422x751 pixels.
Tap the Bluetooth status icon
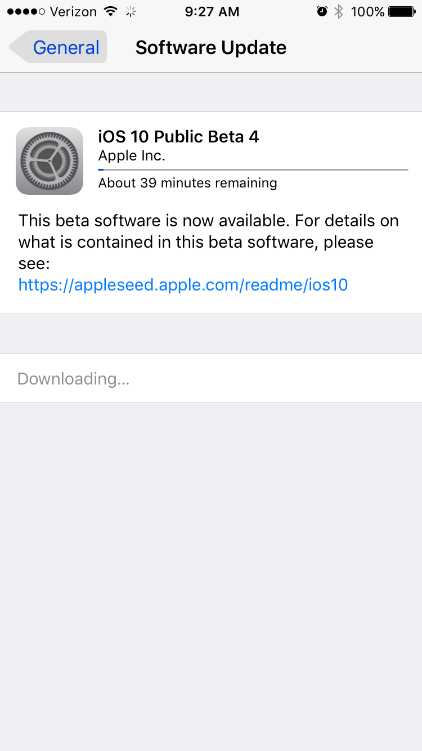click(x=338, y=11)
